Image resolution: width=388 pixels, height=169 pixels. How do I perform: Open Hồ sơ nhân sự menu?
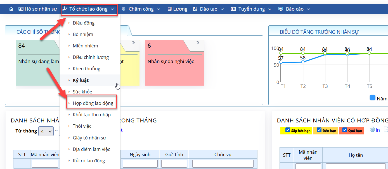coord(38,9)
